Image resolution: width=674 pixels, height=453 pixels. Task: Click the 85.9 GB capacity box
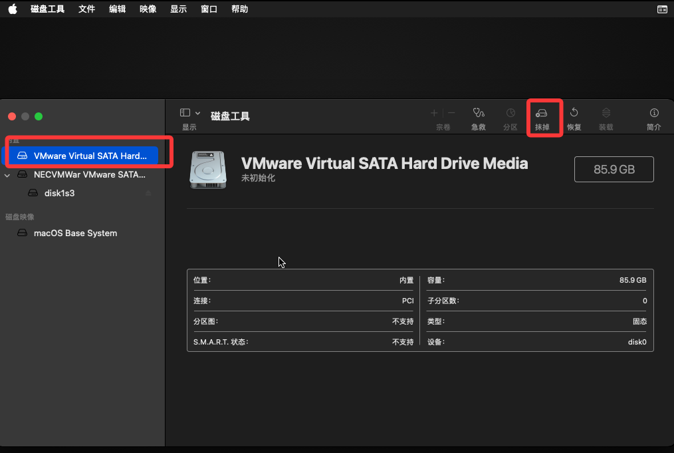coord(614,170)
